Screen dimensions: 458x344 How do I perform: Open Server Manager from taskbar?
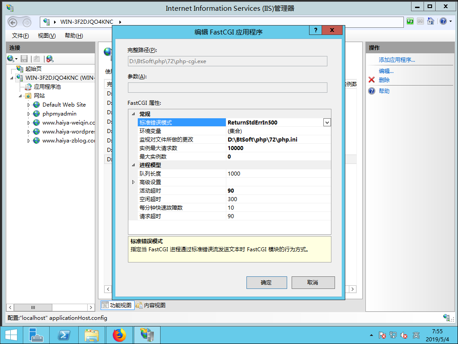pyautogui.click(x=36, y=335)
